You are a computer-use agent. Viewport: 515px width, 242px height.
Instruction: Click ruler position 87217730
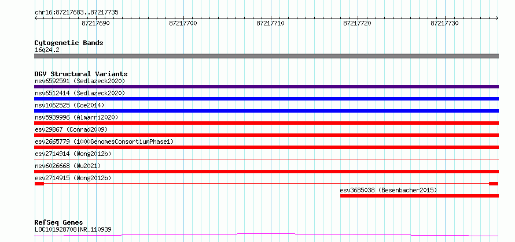pos(445,23)
